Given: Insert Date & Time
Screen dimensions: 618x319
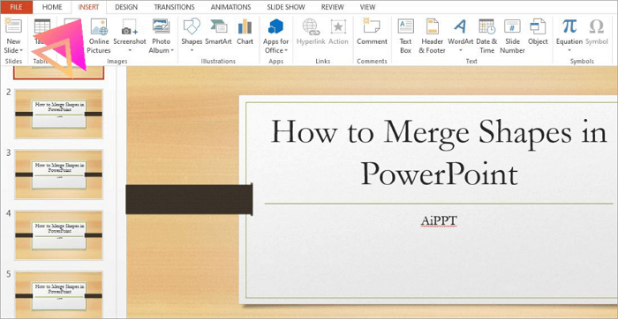Looking at the screenshot, I should pyautogui.click(x=486, y=36).
